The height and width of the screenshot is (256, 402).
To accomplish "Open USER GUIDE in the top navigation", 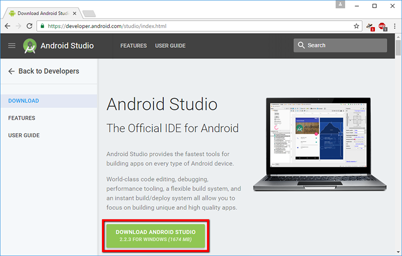I will click(170, 46).
